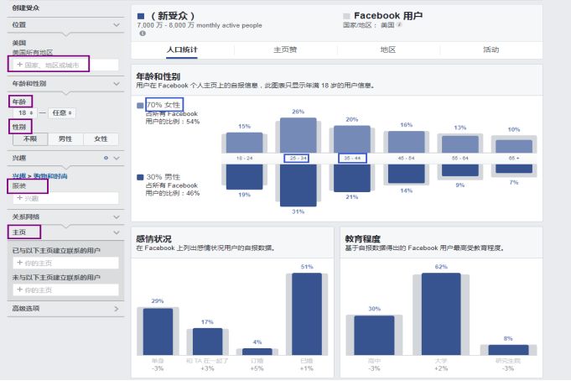Click the 20% female bar for 35-44
This screenshot has height=381, width=571.
point(352,139)
